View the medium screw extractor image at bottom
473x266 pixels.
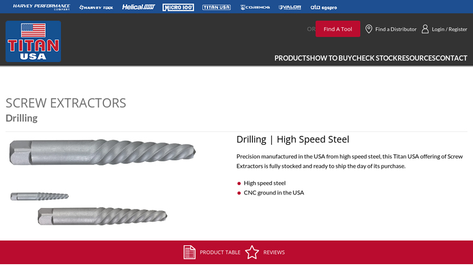click(102, 216)
